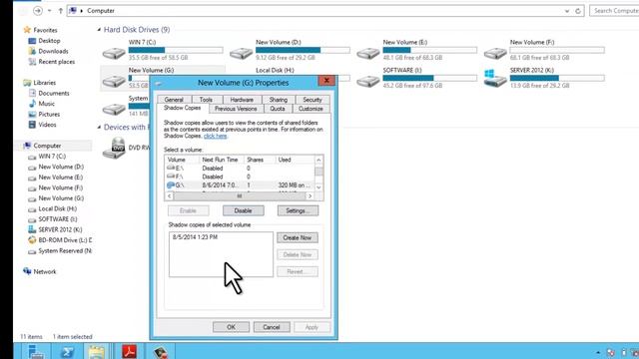Follow the 'click here' link
This screenshot has width=639, height=359.
click(x=216, y=136)
